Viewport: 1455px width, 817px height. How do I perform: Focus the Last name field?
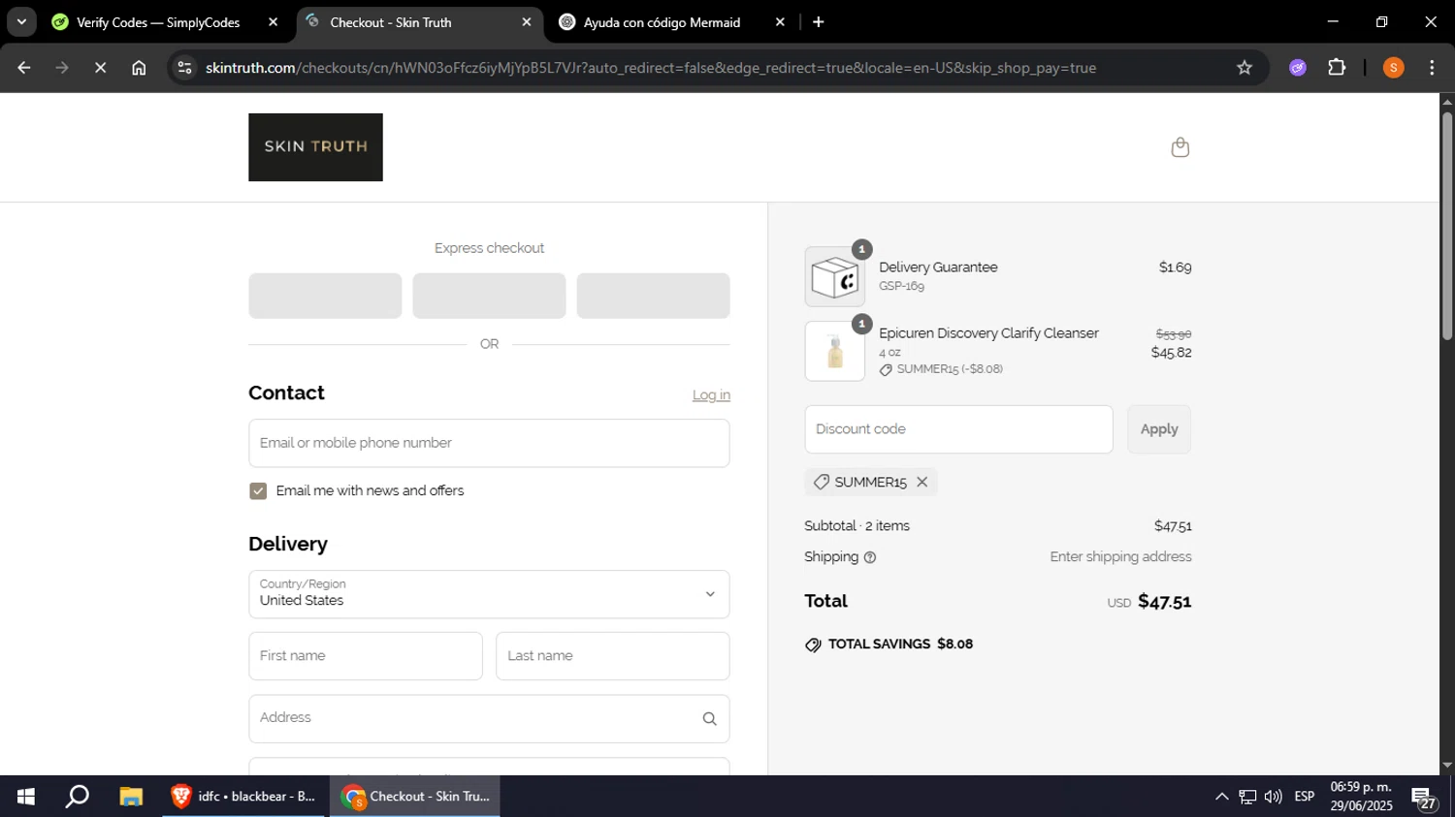click(x=613, y=656)
